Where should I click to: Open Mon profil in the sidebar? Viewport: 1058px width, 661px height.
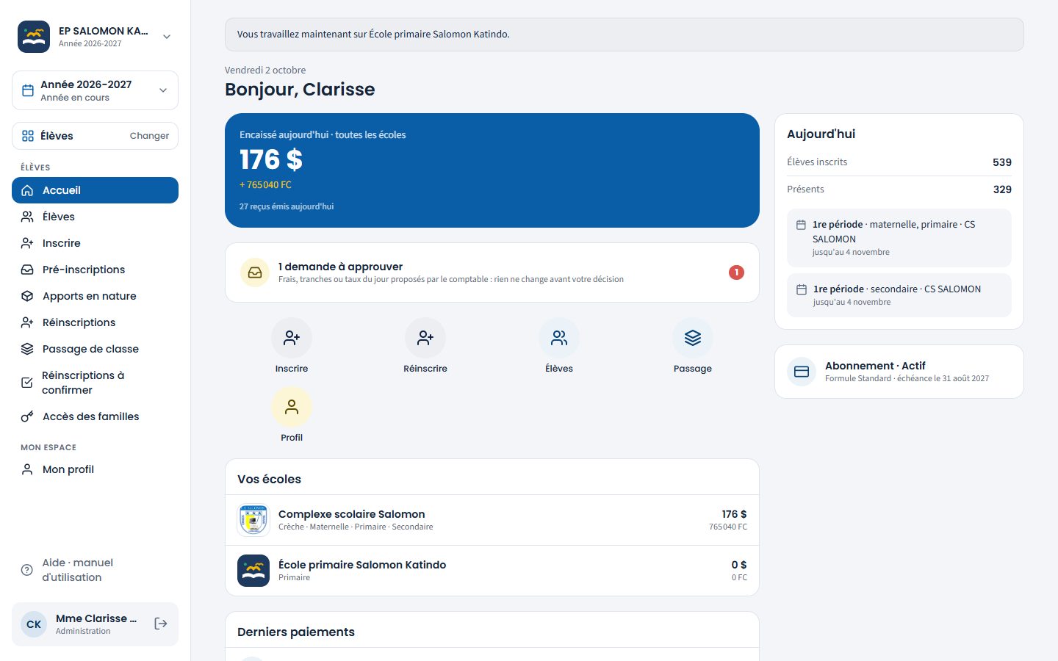coord(95,469)
